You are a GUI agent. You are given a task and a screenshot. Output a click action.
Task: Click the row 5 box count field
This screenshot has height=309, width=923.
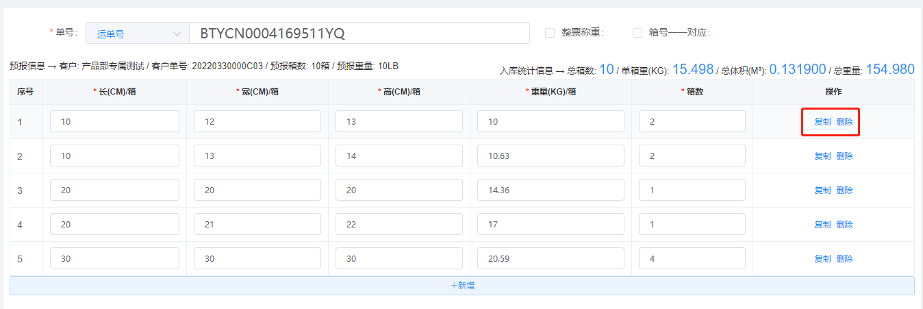pos(692,259)
